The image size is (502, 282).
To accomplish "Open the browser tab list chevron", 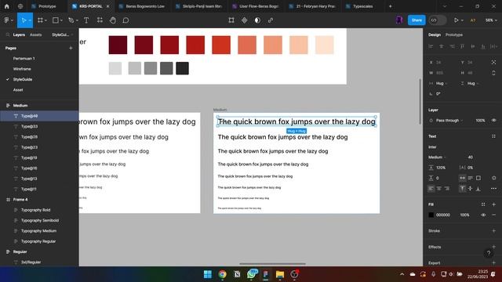I will tap(445, 6).
